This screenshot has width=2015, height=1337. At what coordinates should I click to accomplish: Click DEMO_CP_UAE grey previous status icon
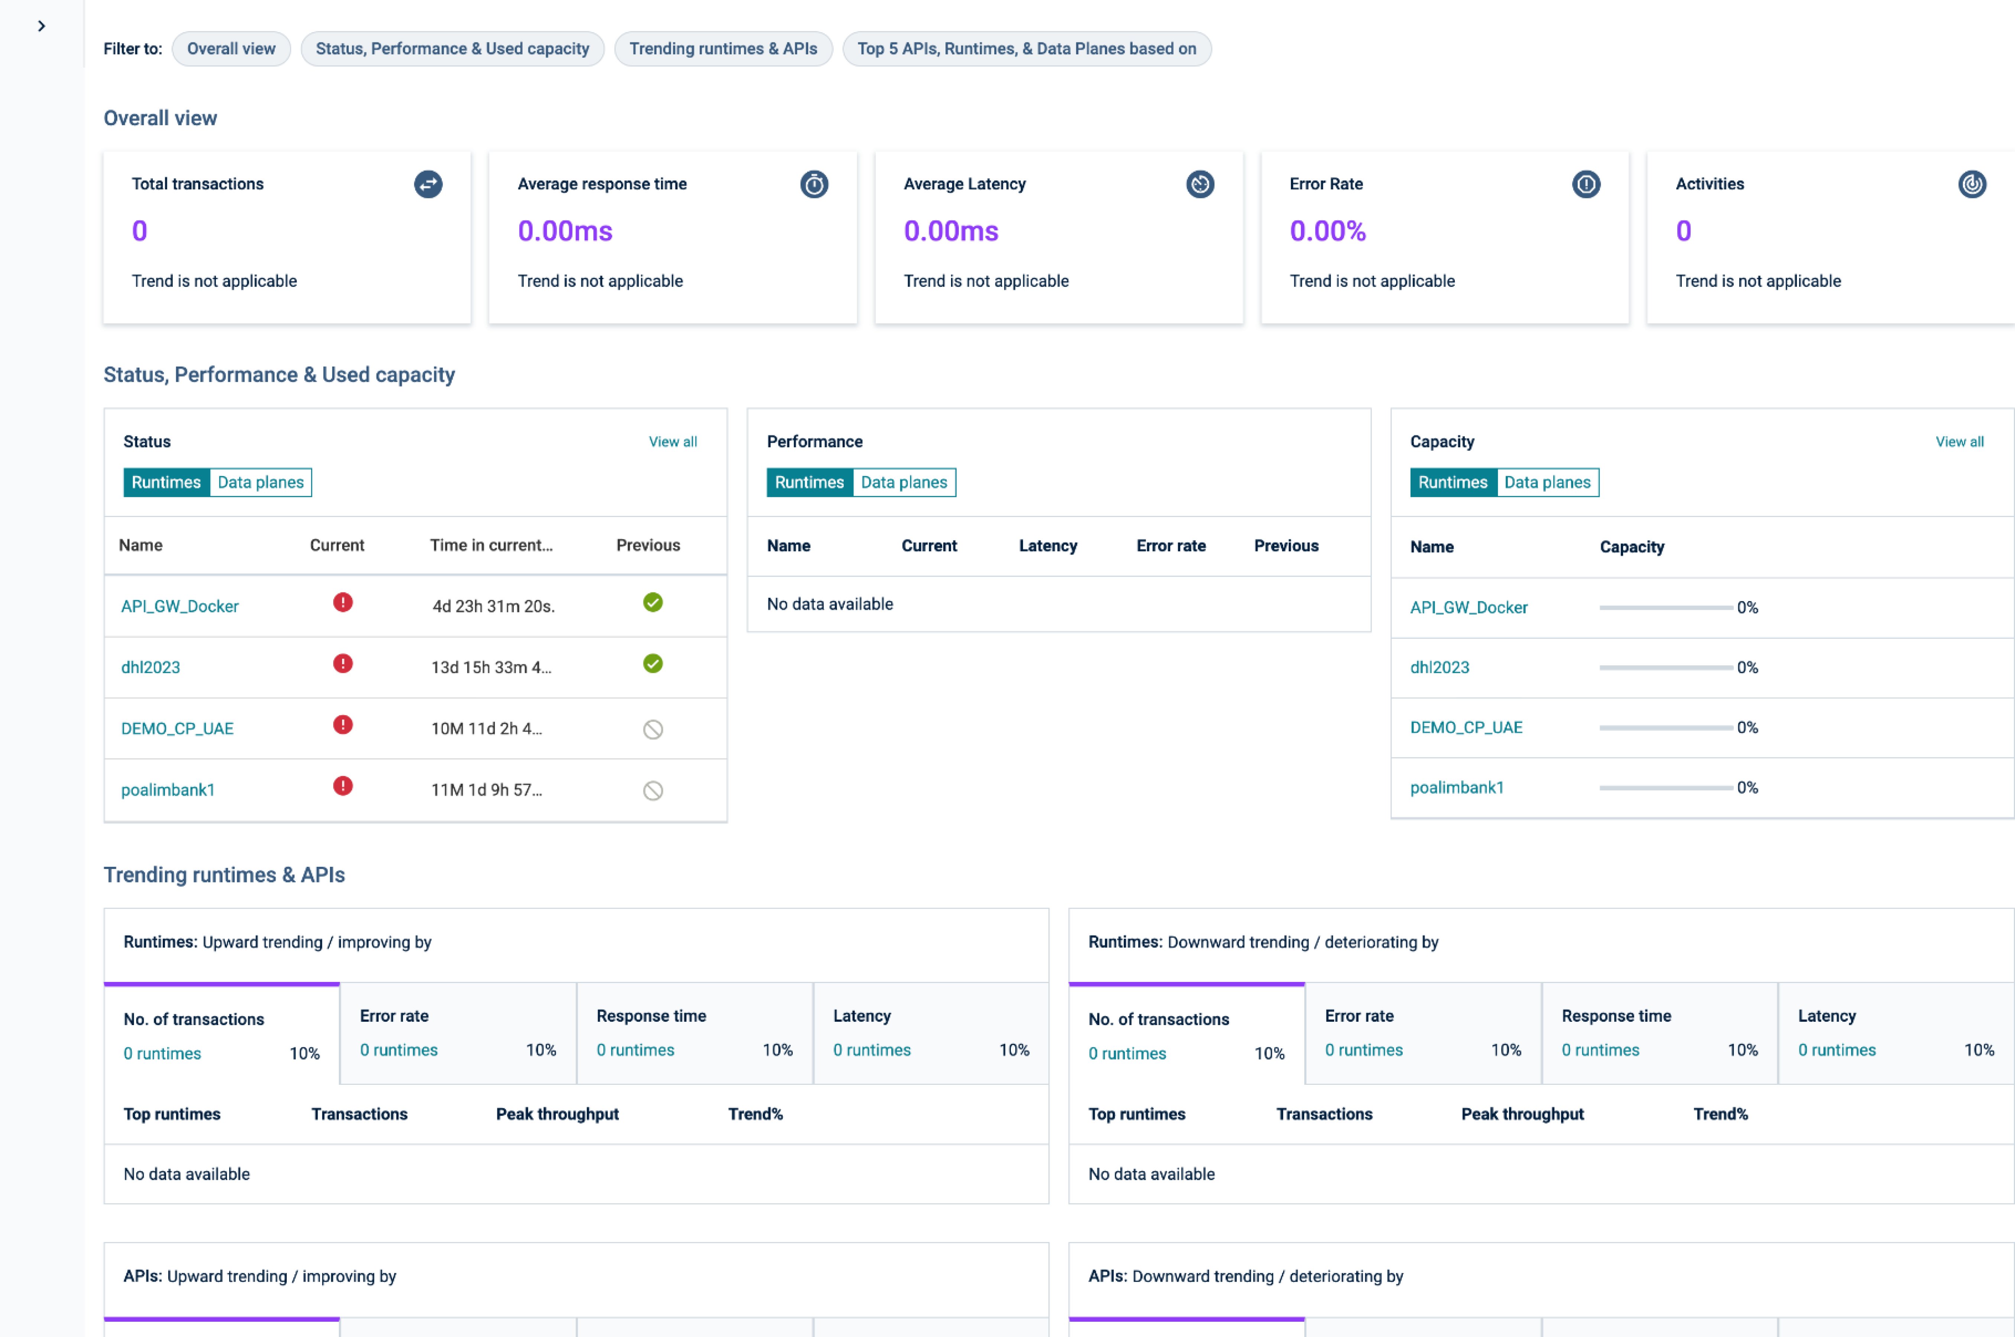pos(653,730)
